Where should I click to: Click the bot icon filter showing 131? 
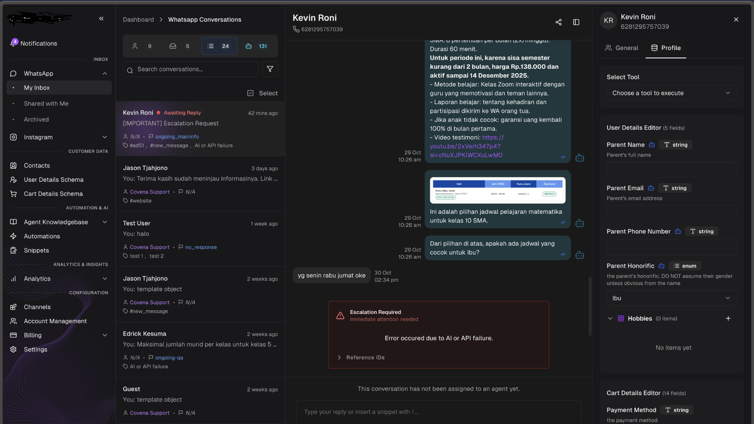point(256,46)
